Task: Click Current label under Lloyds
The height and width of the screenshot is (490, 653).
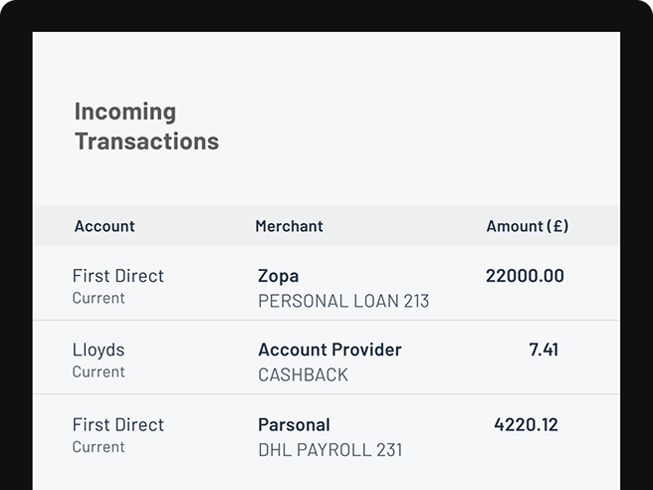Action: pyautogui.click(x=99, y=371)
